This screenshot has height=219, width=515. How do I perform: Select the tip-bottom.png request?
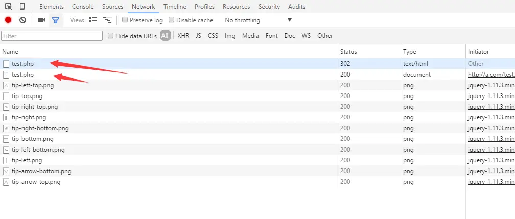click(x=257, y=139)
